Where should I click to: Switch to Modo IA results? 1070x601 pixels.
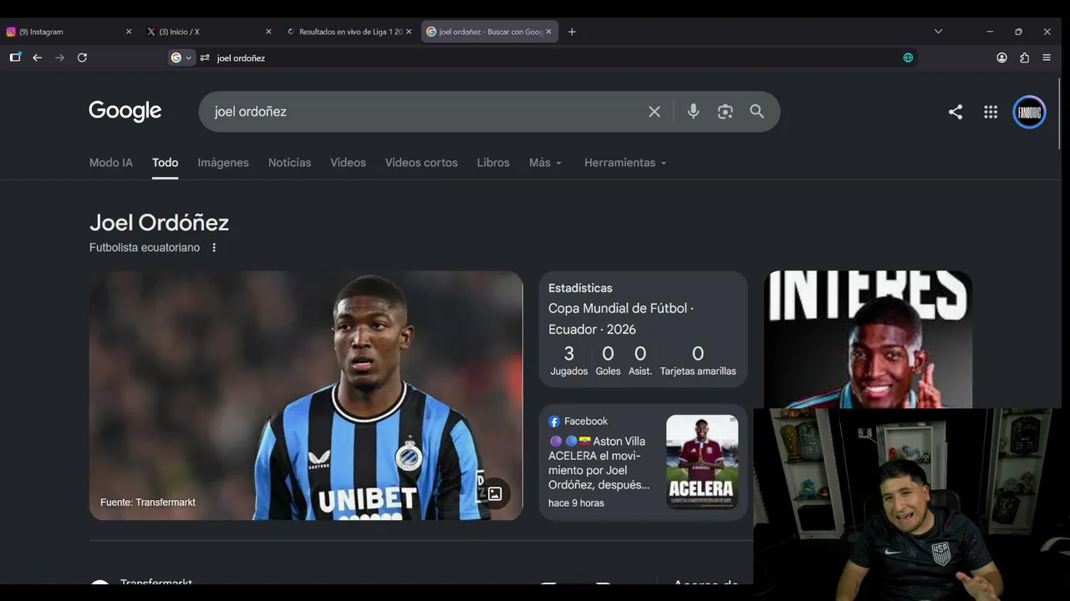pyautogui.click(x=111, y=163)
